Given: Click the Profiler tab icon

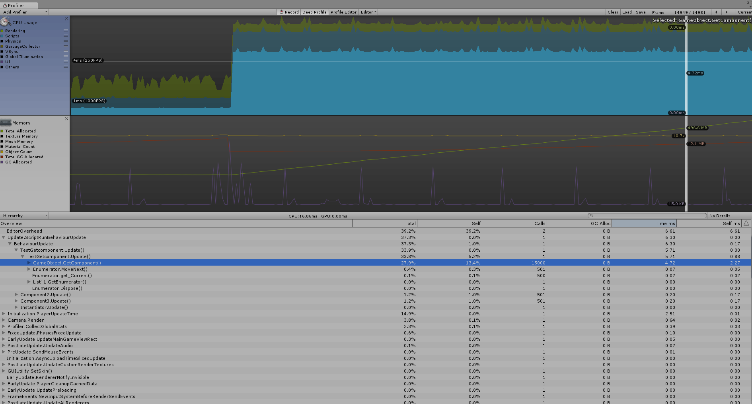Looking at the screenshot, I should [x=5, y=6].
